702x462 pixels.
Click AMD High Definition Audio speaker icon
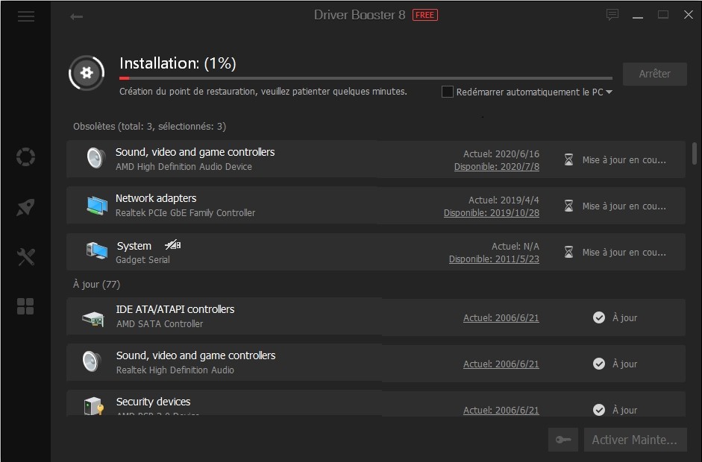click(x=95, y=158)
